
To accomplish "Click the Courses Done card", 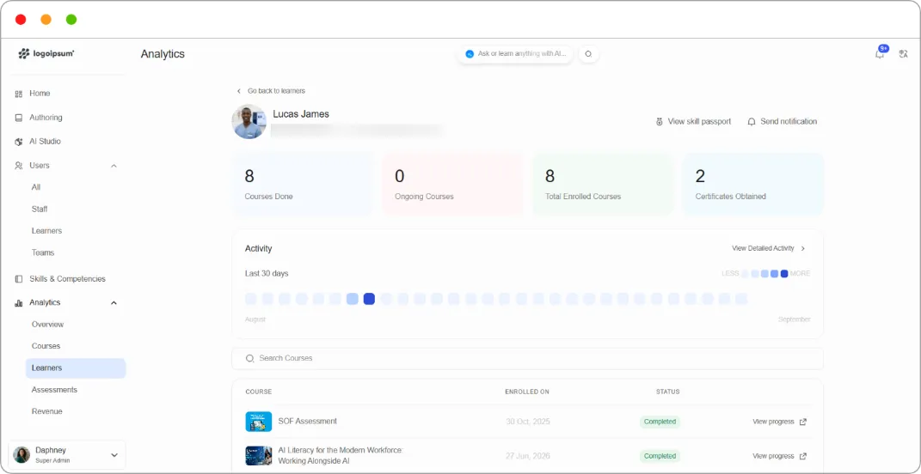I will coord(303,185).
